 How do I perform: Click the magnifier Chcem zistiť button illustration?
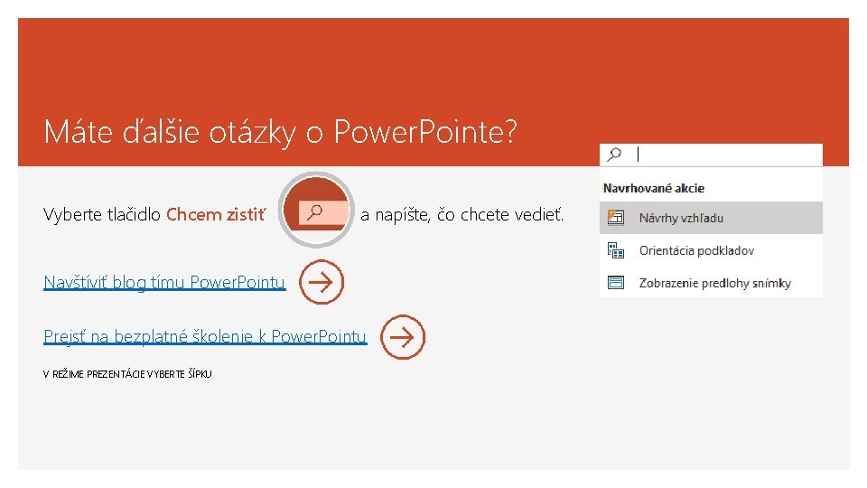click(316, 211)
